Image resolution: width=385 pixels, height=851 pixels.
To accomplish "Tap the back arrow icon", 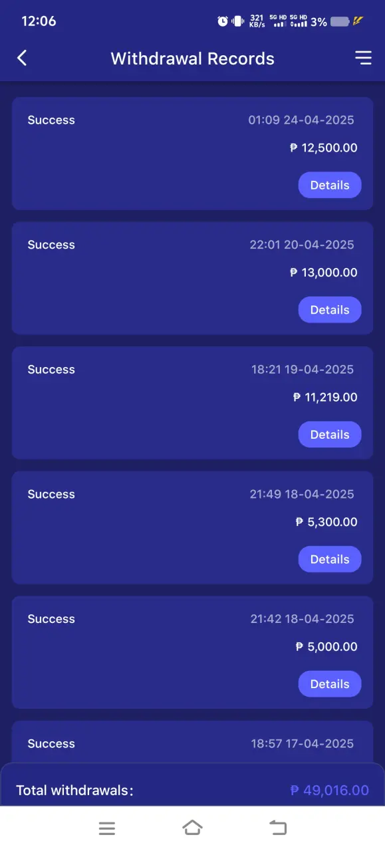I will pos(22,58).
